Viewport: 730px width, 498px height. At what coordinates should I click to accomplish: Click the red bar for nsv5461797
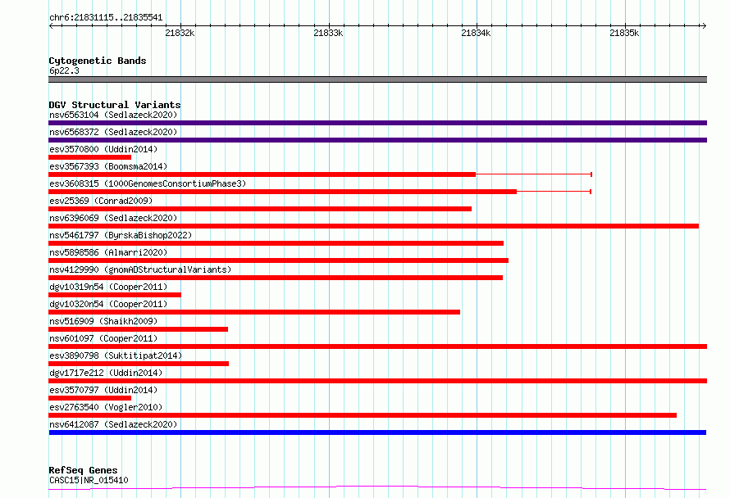pos(276,243)
